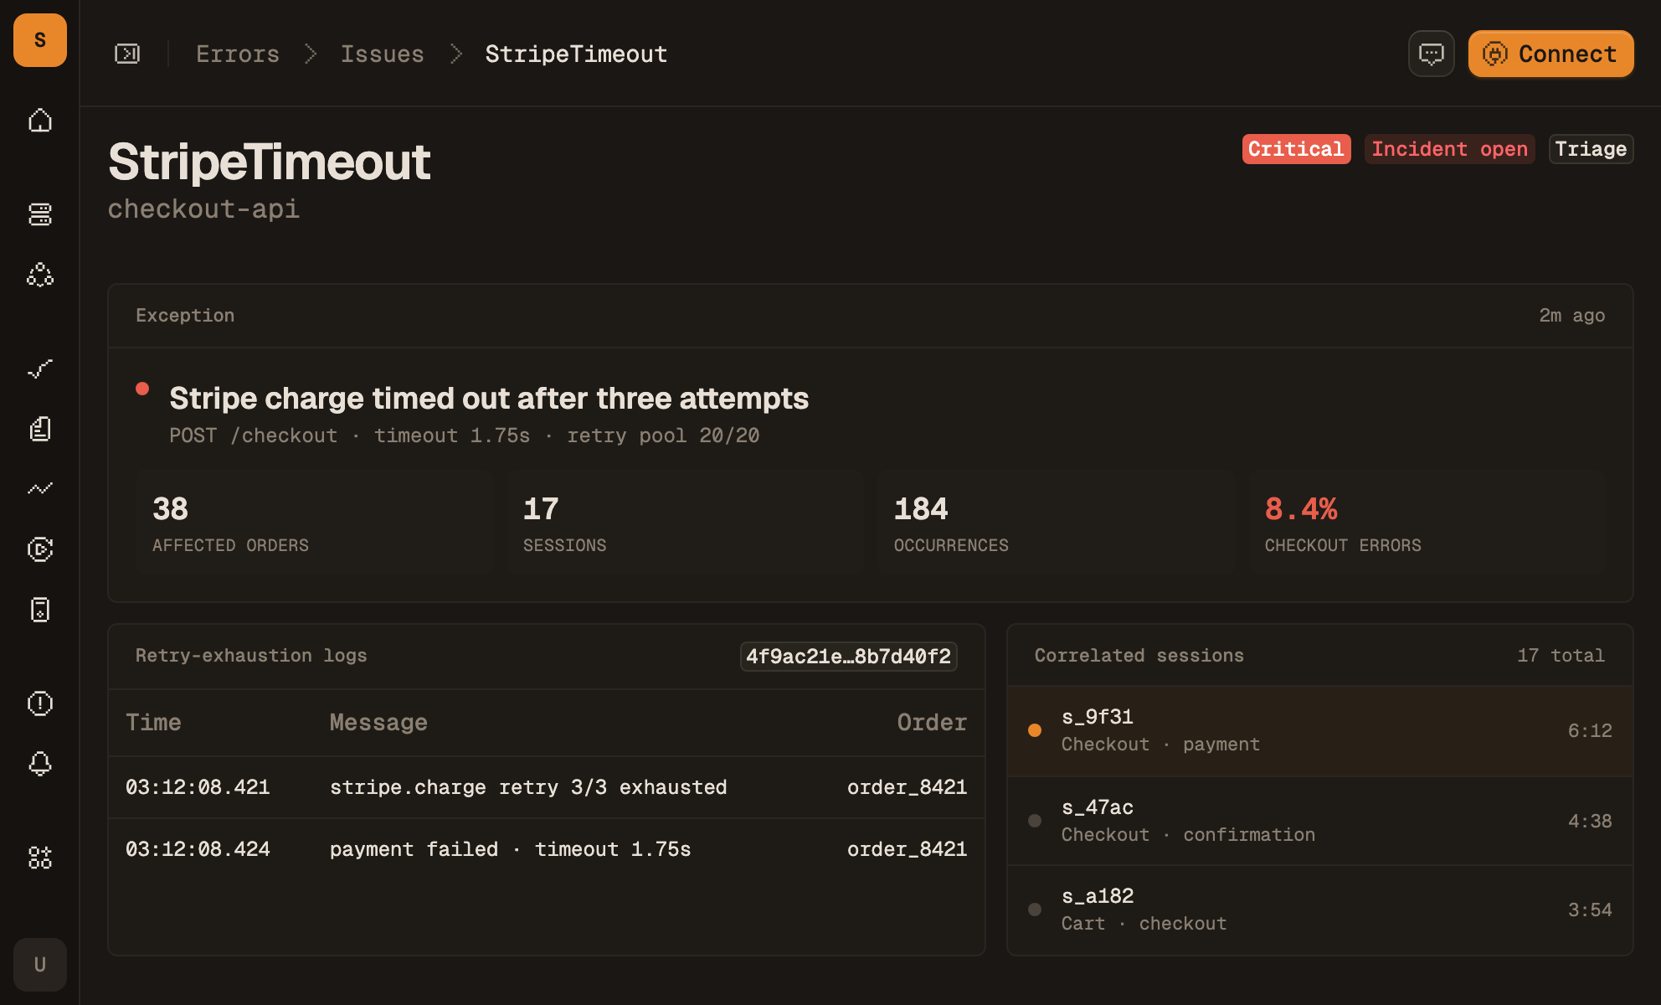Click the Retry-exhaustion logs heading
Screen dimensions: 1661x1005
(251, 656)
